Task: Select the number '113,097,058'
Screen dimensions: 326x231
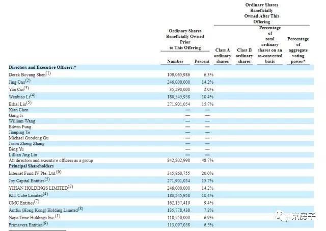Action: pyautogui.click(x=179, y=225)
